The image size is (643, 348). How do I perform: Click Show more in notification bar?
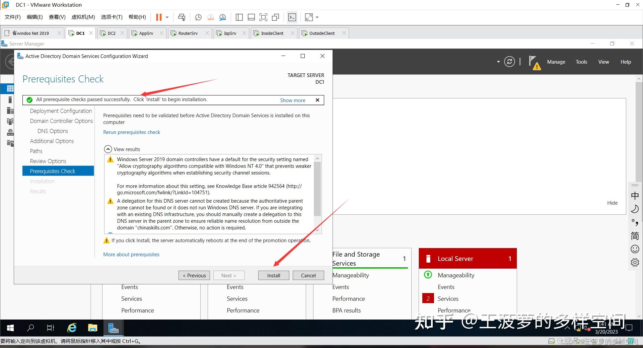[x=293, y=100]
